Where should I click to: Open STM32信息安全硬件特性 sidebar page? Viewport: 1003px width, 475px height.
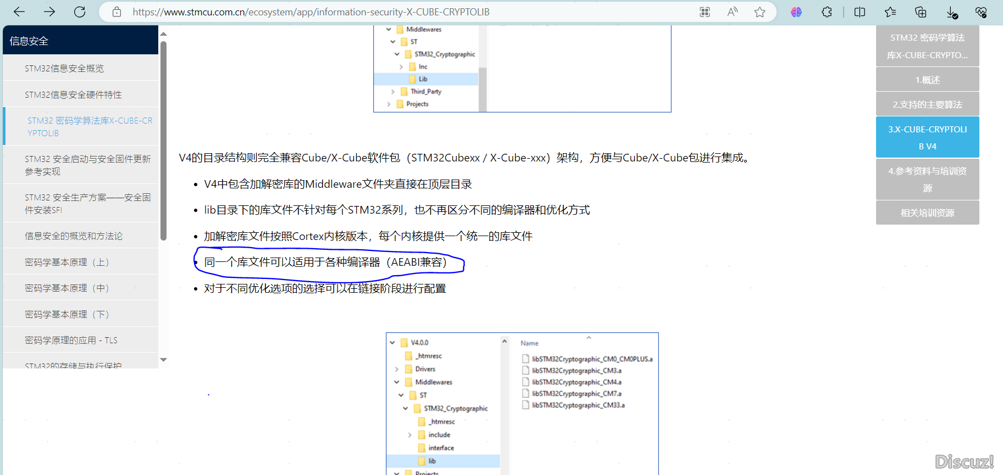pyautogui.click(x=81, y=94)
